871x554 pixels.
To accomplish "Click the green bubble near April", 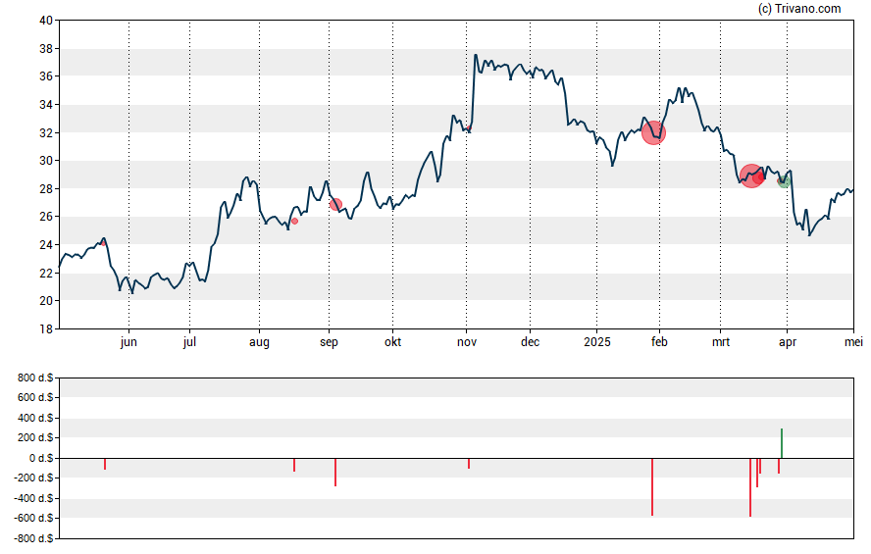I will coord(784,181).
